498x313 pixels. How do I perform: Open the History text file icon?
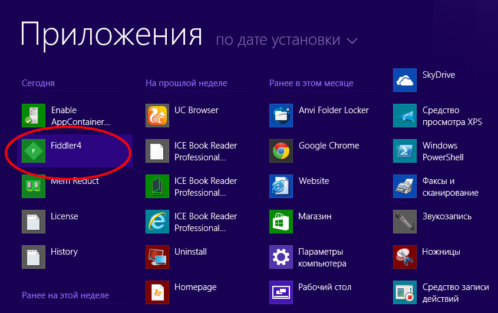34,257
